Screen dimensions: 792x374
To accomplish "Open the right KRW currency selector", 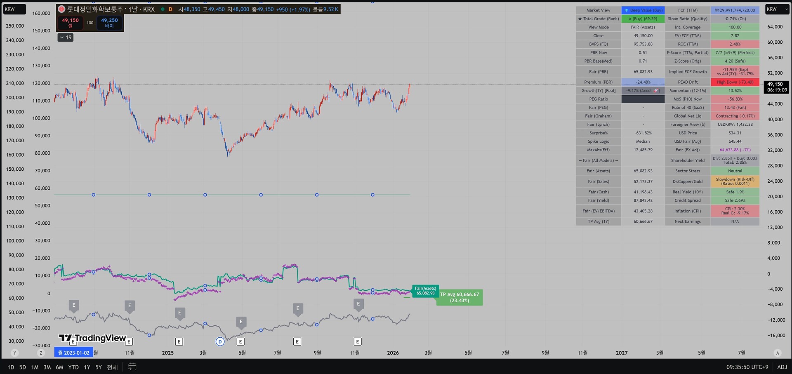I will click(777, 9).
